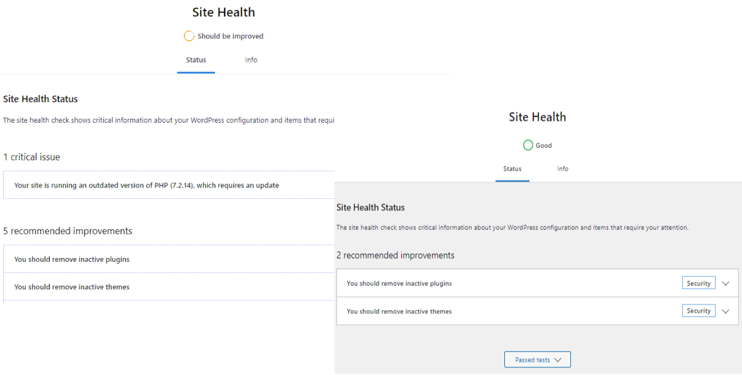
Task: Switch to the Info tab in the right Good panel
Action: tap(563, 169)
